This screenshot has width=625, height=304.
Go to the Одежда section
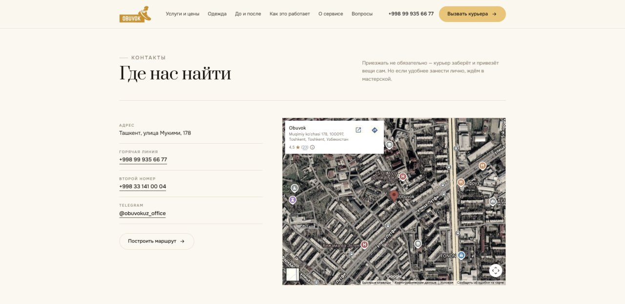tap(217, 14)
